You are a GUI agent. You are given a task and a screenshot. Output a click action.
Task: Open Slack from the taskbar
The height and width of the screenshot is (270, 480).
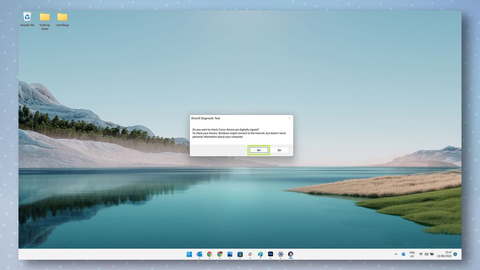[x=249, y=254]
